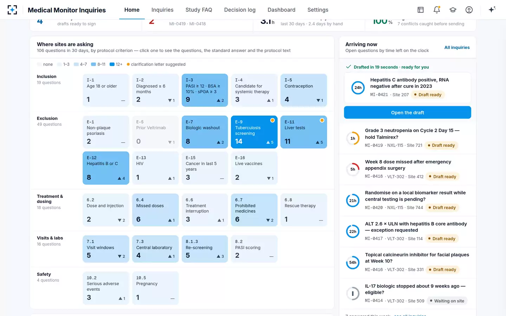Open the Settings tab
Screen dimensions: 506x316
pyautogui.click(x=318, y=10)
